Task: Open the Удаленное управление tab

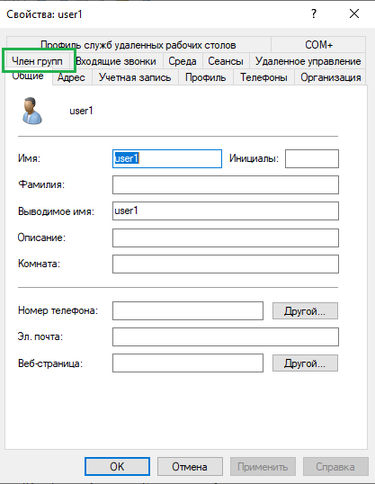Action: click(x=308, y=61)
